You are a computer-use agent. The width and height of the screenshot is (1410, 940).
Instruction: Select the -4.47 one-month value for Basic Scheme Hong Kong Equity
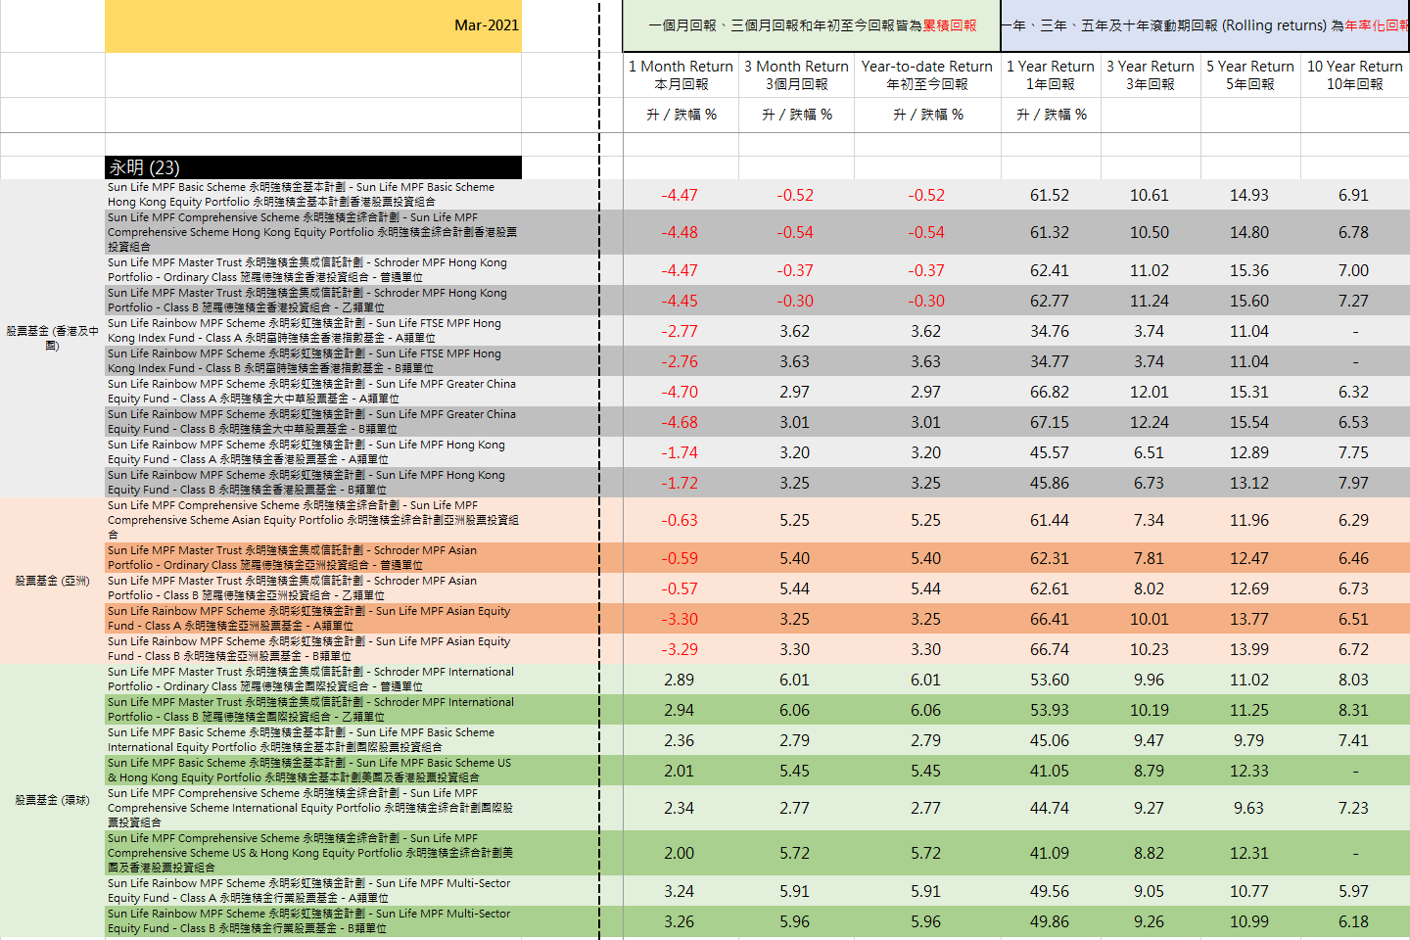click(680, 195)
